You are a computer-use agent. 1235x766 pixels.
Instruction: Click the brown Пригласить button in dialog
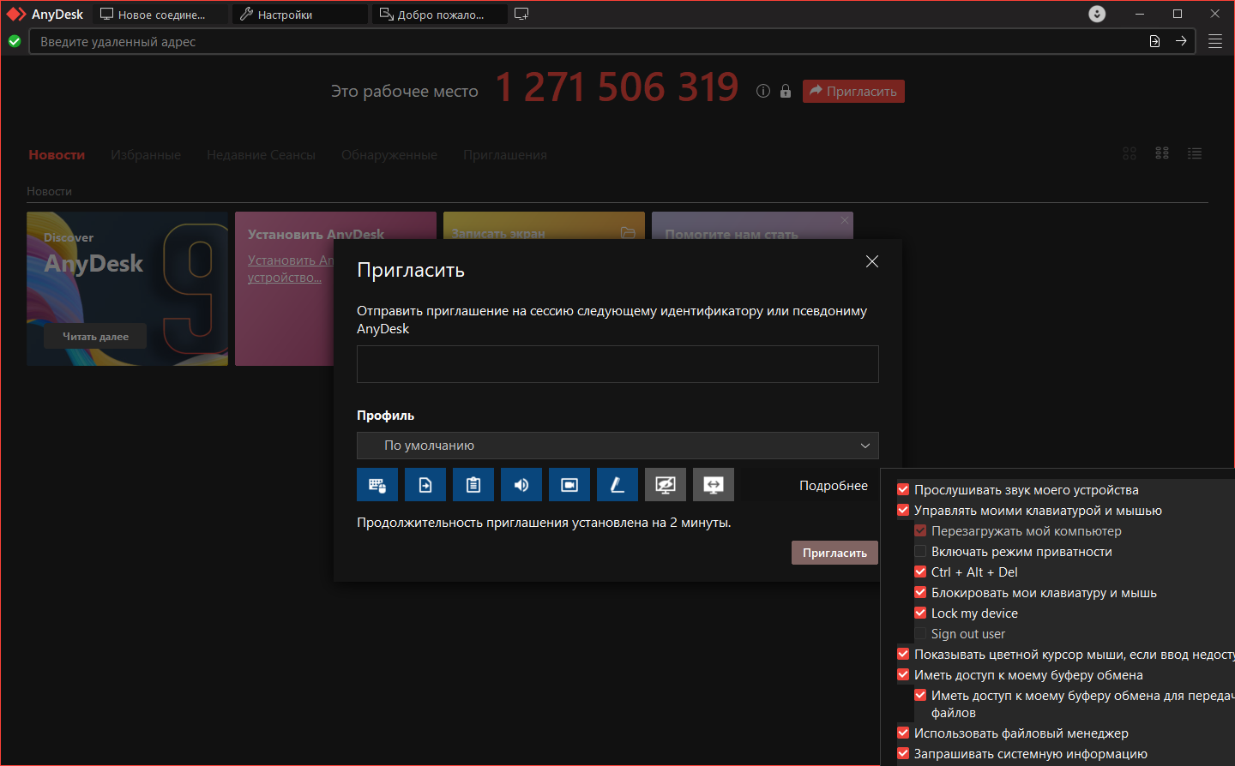tap(834, 553)
